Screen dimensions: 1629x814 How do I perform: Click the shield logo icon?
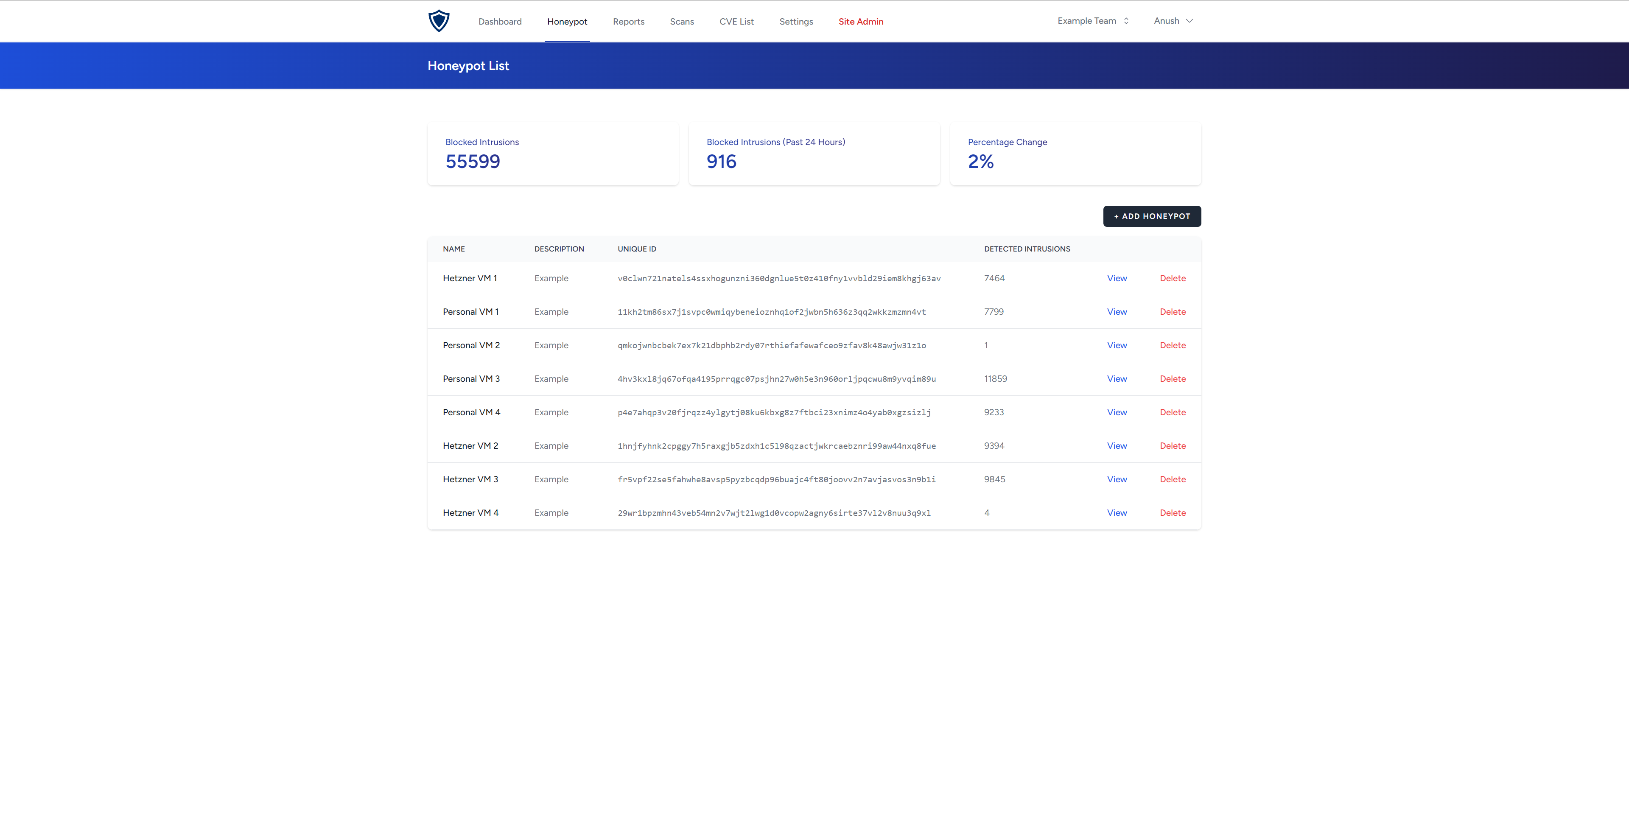pyautogui.click(x=439, y=21)
